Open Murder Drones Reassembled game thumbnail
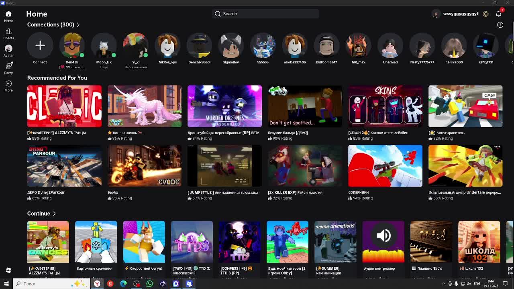Image resolution: width=514 pixels, height=289 pixels. click(x=224, y=106)
